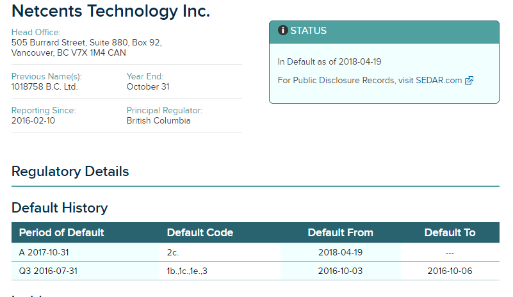Click the head office address text
This screenshot has width=513, height=297.
pos(86,47)
